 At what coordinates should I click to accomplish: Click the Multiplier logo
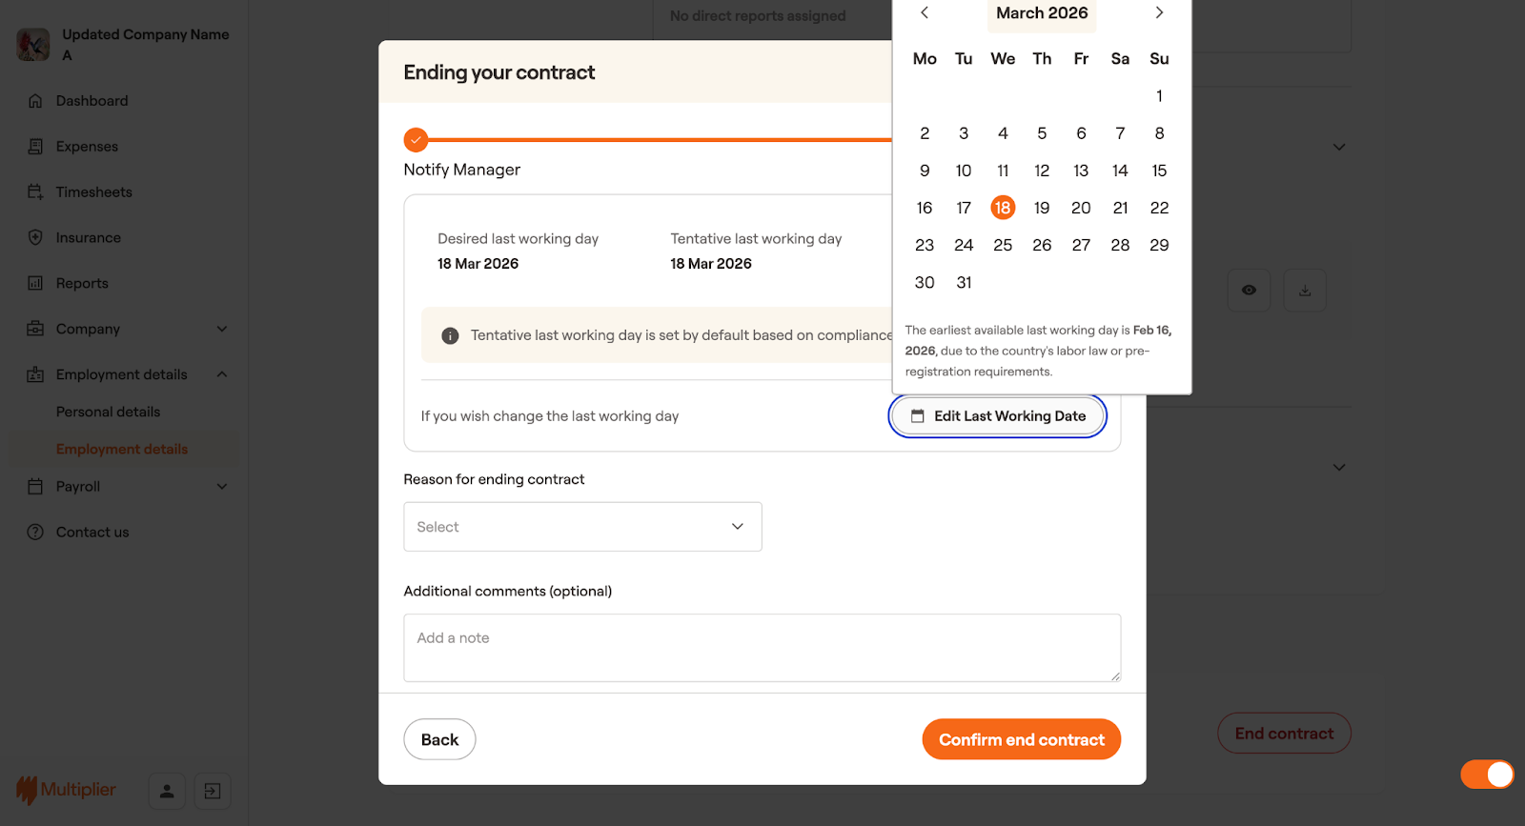67,790
